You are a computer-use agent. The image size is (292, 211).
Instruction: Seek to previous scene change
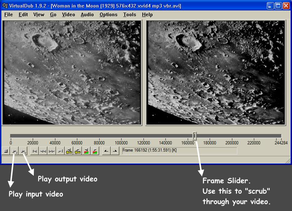[x=86, y=151]
